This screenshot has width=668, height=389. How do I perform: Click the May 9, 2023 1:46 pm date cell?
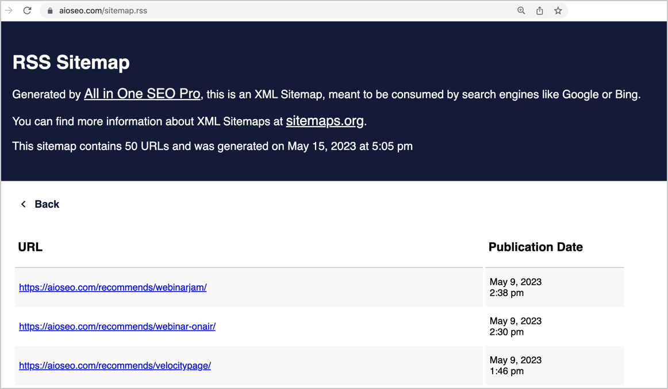pos(555,365)
